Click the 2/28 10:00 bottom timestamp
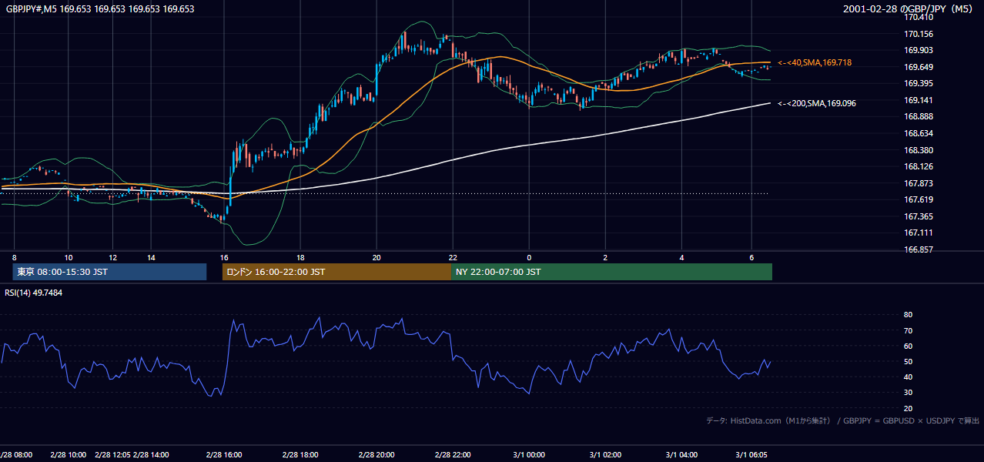This screenshot has width=984, height=462. [69, 455]
